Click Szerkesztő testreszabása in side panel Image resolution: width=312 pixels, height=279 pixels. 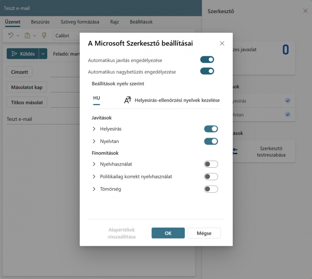(x=271, y=152)
